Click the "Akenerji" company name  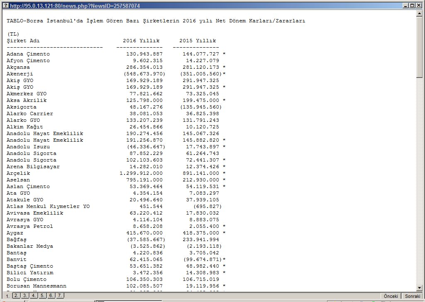[20, 74]
